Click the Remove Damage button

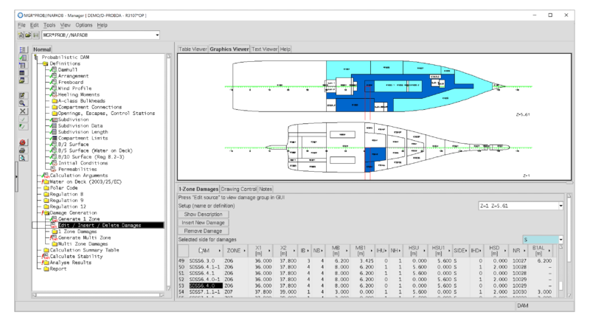tap(204, 231)
